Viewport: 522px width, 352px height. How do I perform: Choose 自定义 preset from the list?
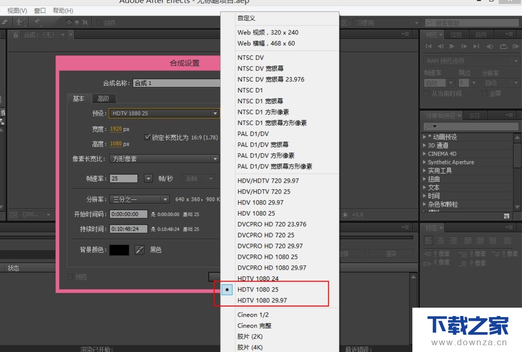[246, 18]
